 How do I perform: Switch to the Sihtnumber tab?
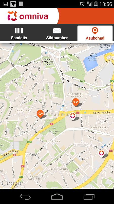click(x=57, y=33)
